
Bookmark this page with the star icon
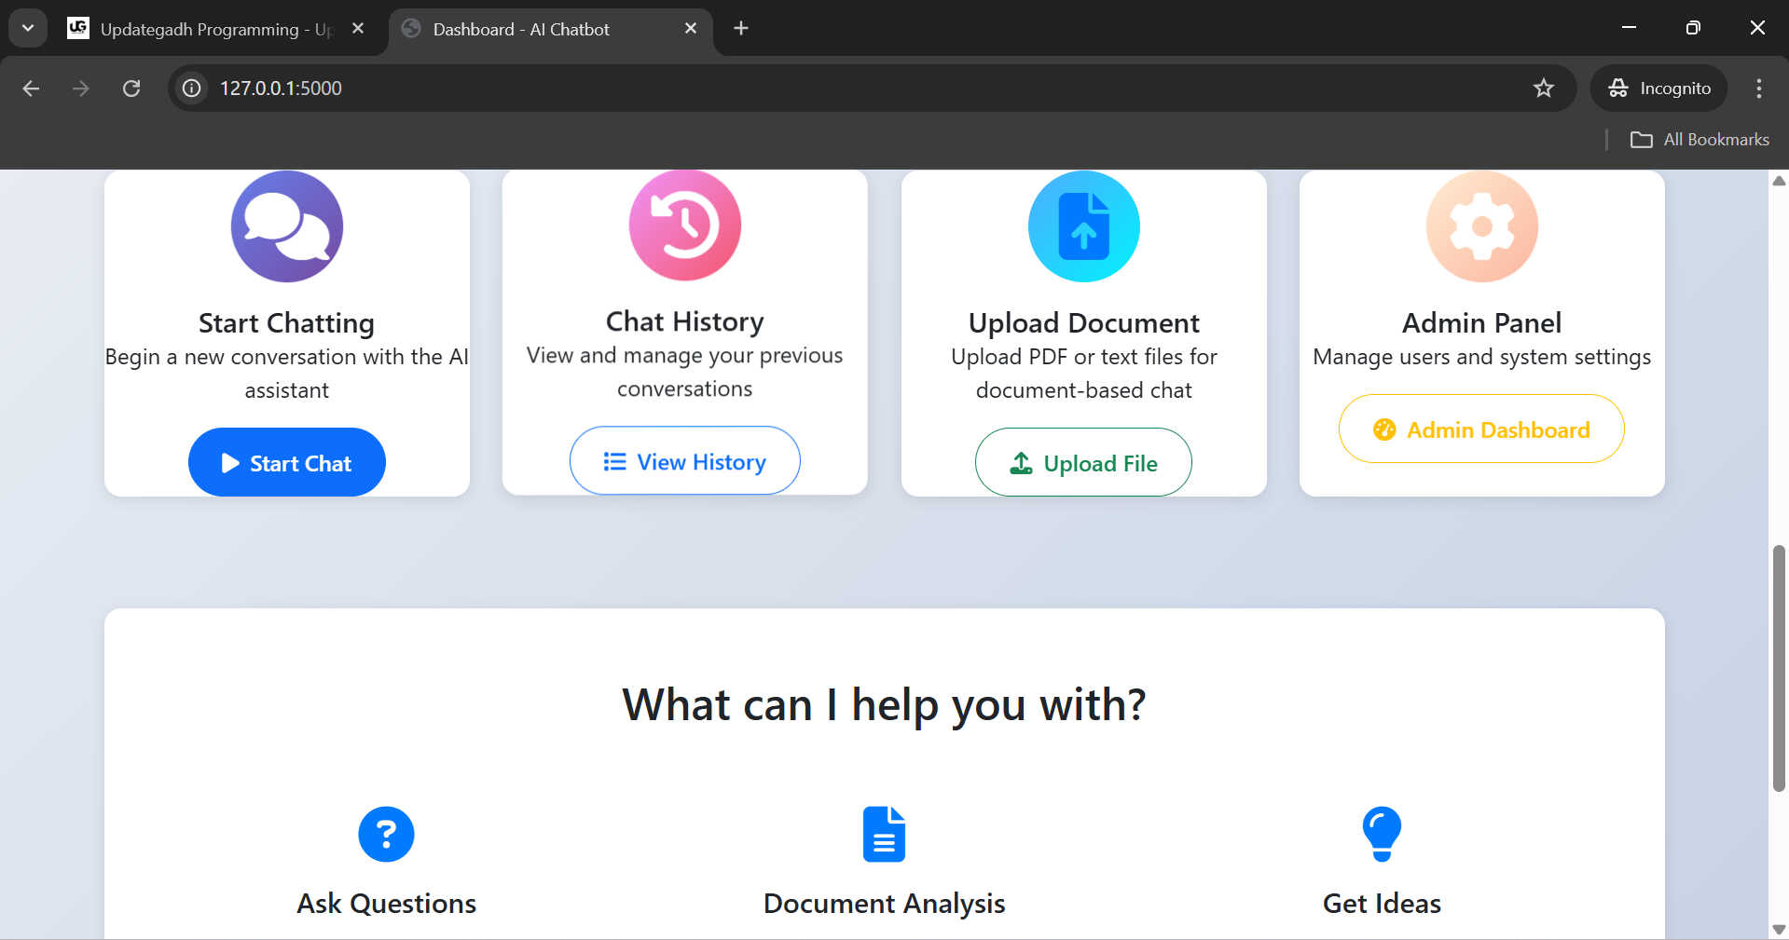point(1544,89)
